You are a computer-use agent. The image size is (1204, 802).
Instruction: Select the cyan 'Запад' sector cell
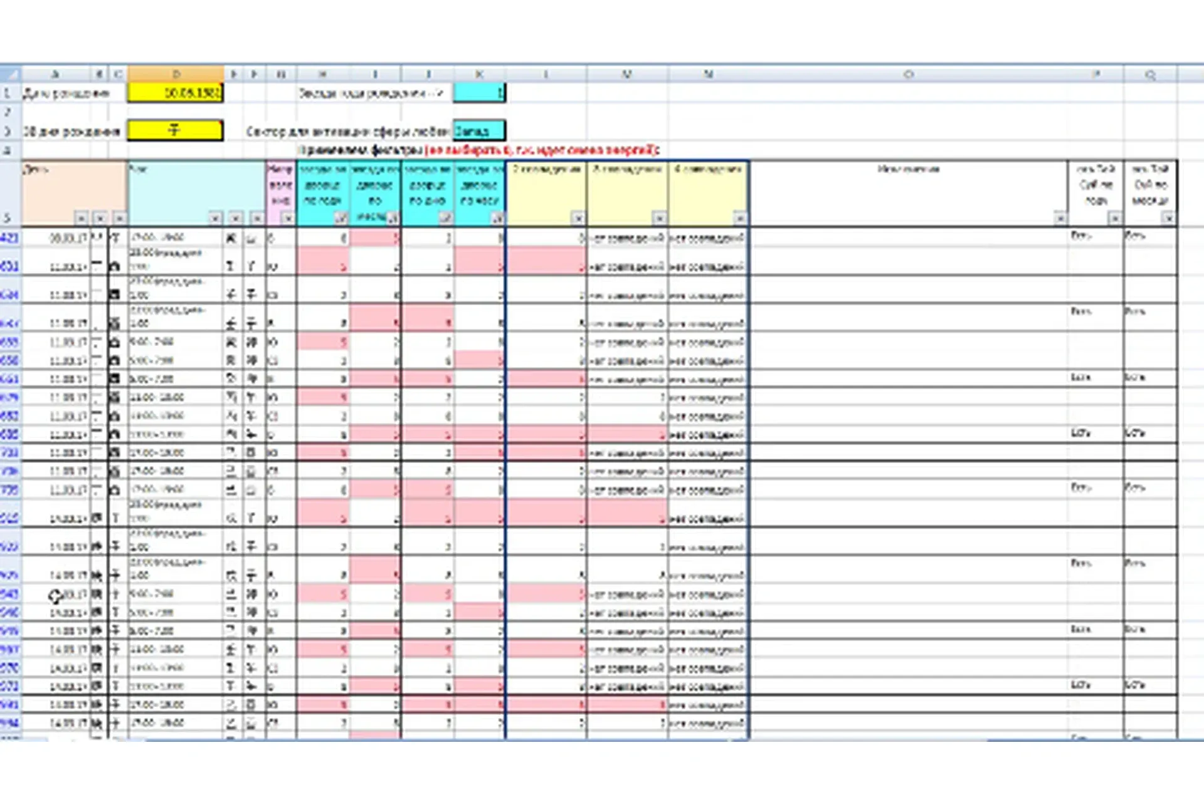pos(479,130)
